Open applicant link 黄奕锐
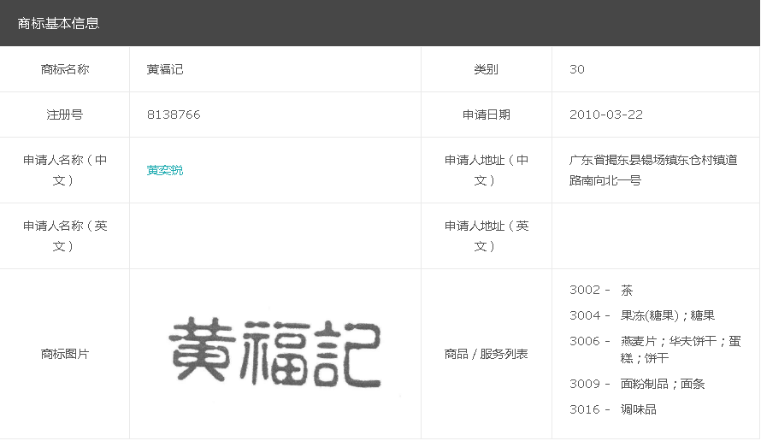 [x=164, y=170]
